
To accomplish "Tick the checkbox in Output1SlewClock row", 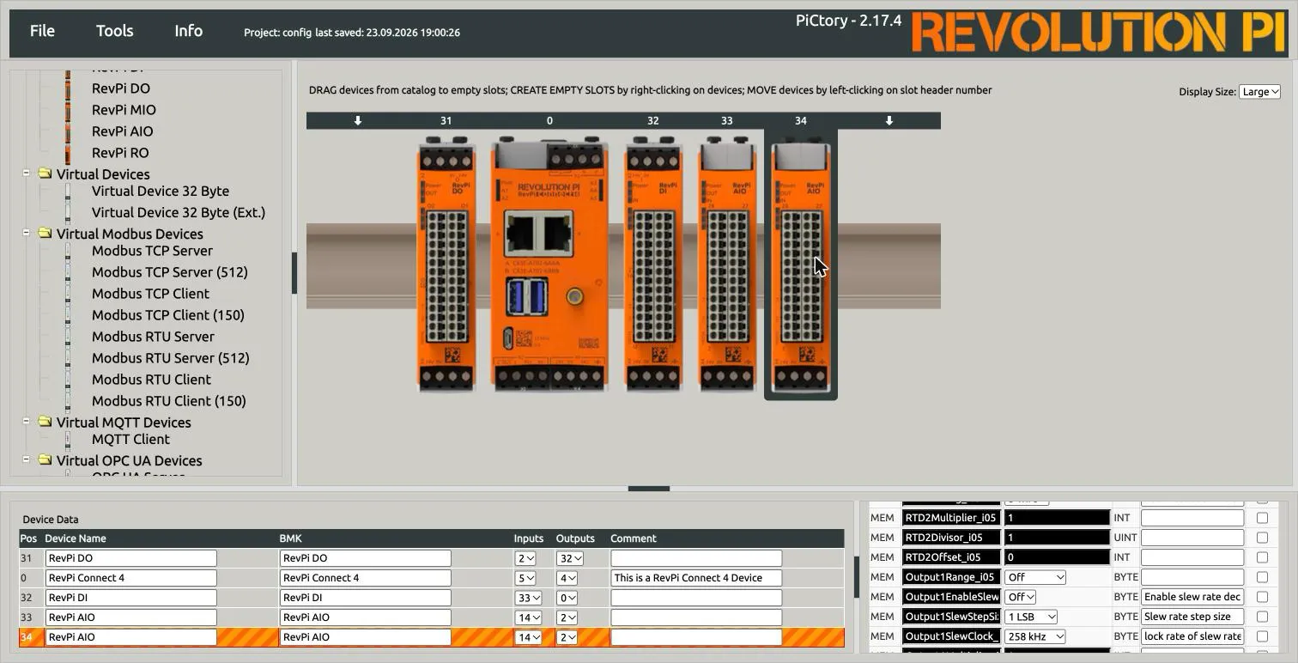I will pos(1262,636).
